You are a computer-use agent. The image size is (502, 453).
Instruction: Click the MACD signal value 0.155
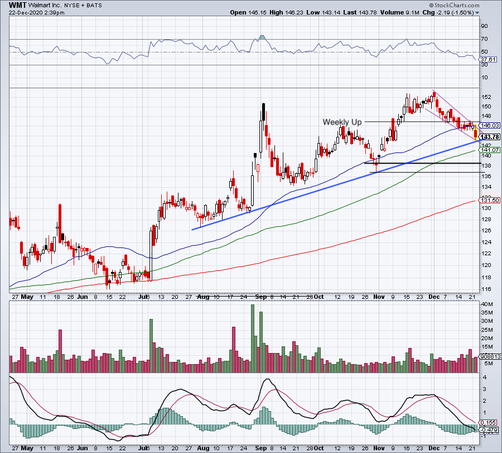pos(489,422)
